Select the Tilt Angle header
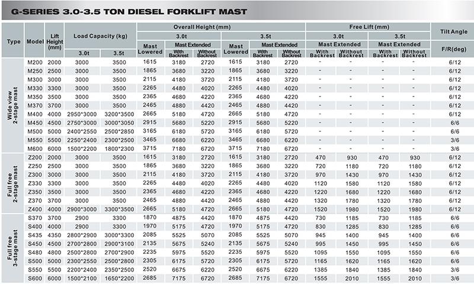474x284 pixels. 454,31
